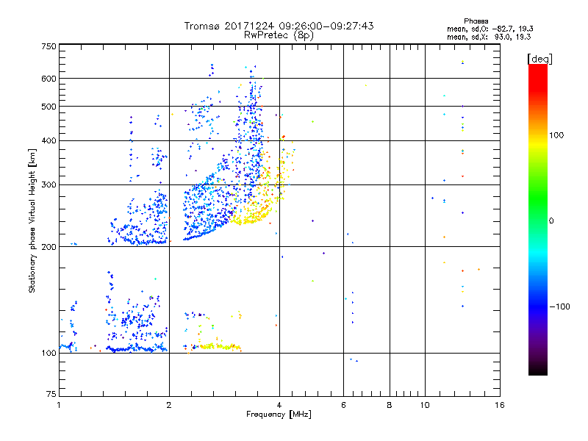Click the x-axis tick label '2'
The image size is (588, 441).
(169, 405)
